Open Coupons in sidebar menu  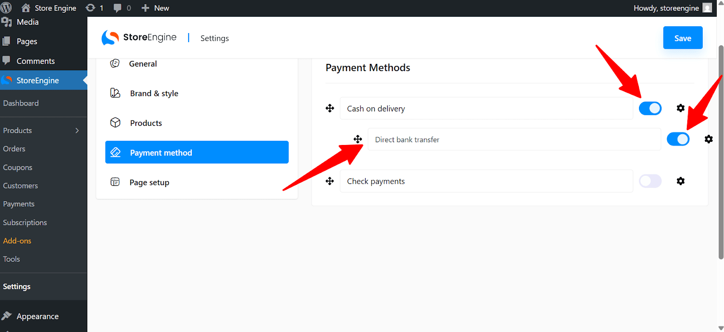point(18,167)
